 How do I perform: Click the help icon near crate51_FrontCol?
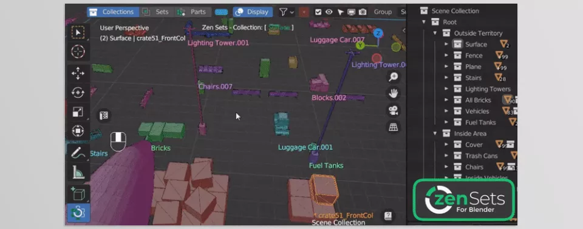(388, 216)
